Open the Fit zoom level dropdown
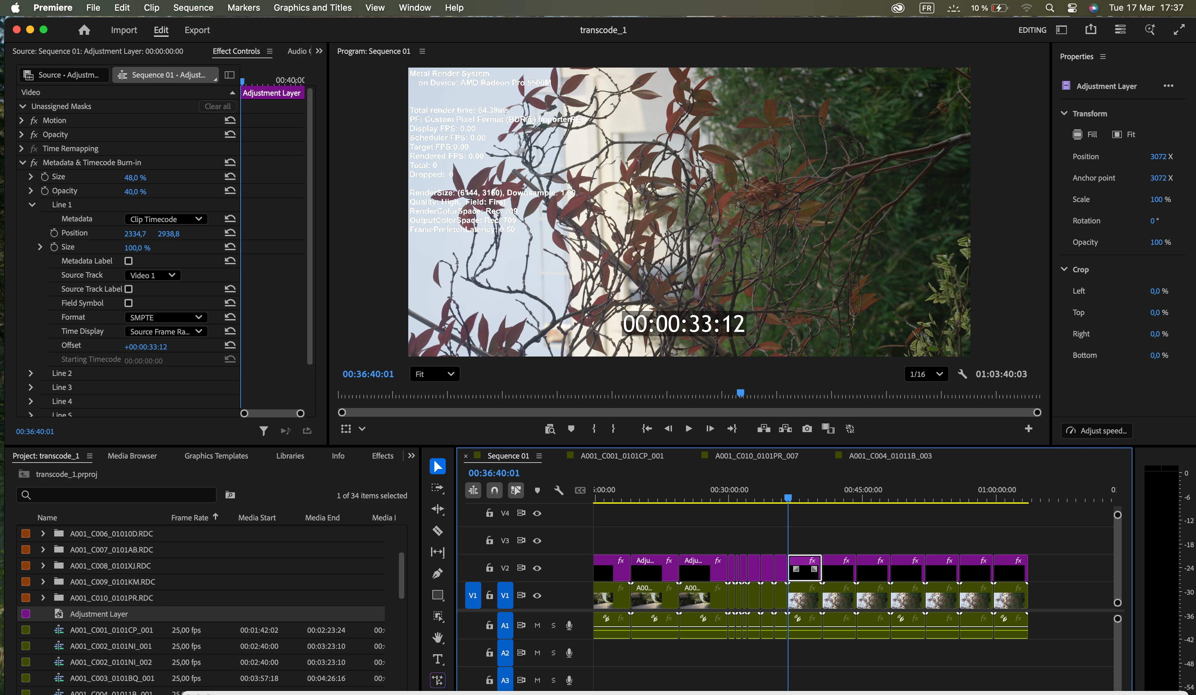The height and width of the screenshot is (695, 1196). coord(434,374)
